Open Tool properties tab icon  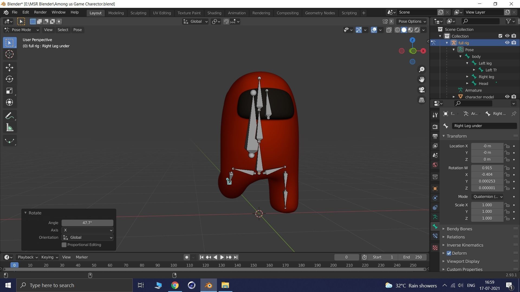point(435,115)
